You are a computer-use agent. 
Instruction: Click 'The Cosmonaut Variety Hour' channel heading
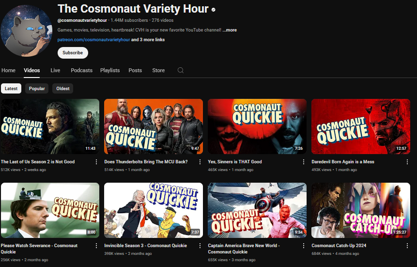[x=133, y=9]
